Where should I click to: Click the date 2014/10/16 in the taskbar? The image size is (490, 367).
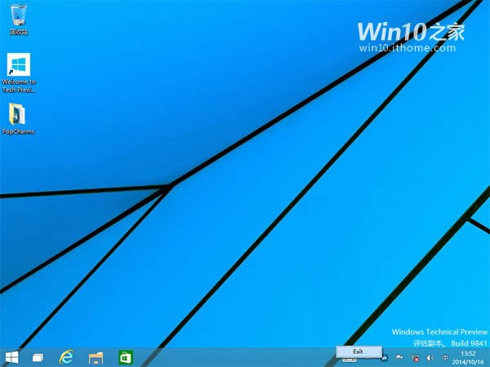[x=466, y=362]
